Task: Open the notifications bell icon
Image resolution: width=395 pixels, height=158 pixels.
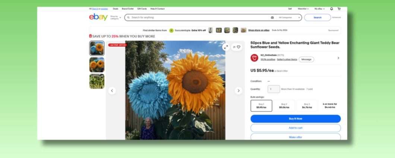Action: [332, 9]
